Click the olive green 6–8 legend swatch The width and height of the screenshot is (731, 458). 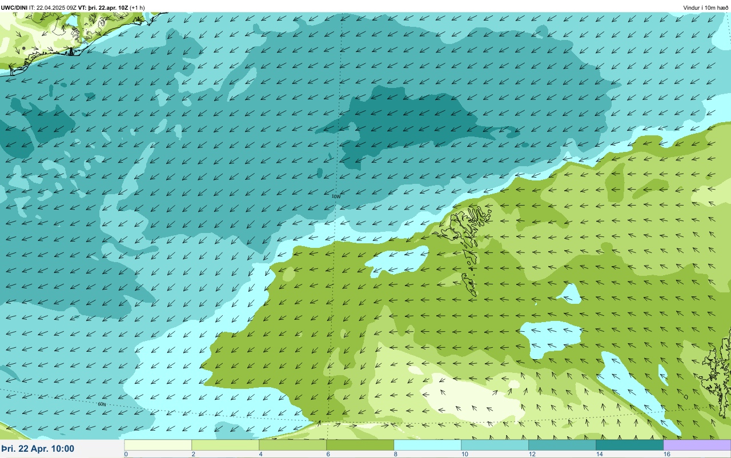click(x=360, y=445)
